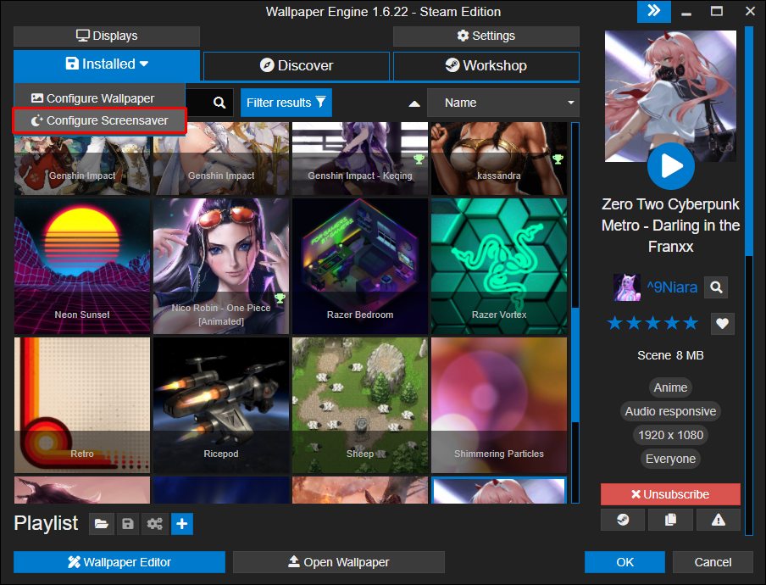Image resolution: width=766 pixels, height=585 pixels.
Task: Open the Settings section
Action: point(486,36)
